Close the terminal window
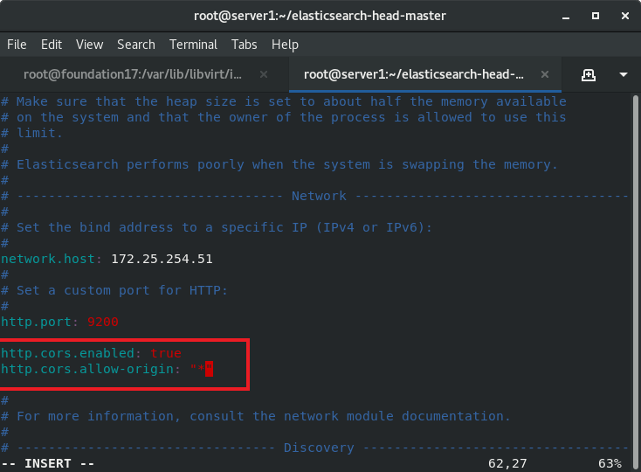Screen dimensions: 641x472 click(x=625, y=16)
